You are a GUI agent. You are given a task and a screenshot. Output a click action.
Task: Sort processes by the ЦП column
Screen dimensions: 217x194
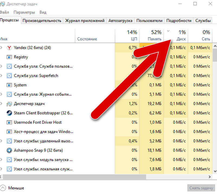tap(127, 36)
